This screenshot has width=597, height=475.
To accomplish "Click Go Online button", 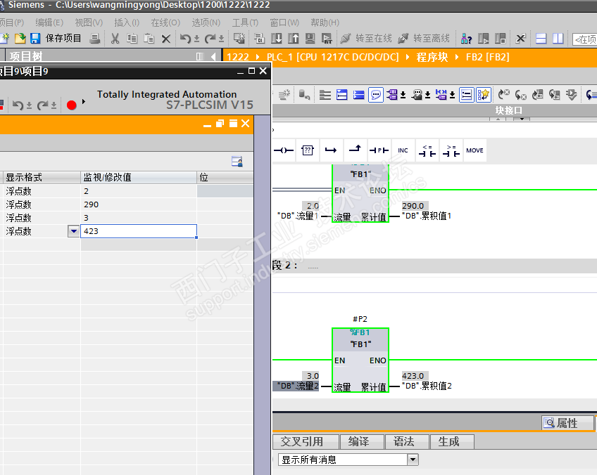I will point(366,39).
